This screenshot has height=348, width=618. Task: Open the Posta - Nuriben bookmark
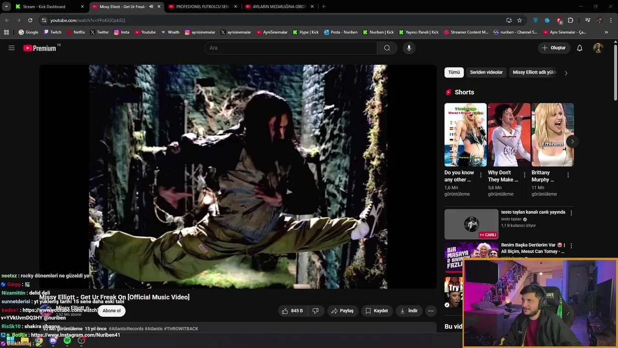[341, 32]
